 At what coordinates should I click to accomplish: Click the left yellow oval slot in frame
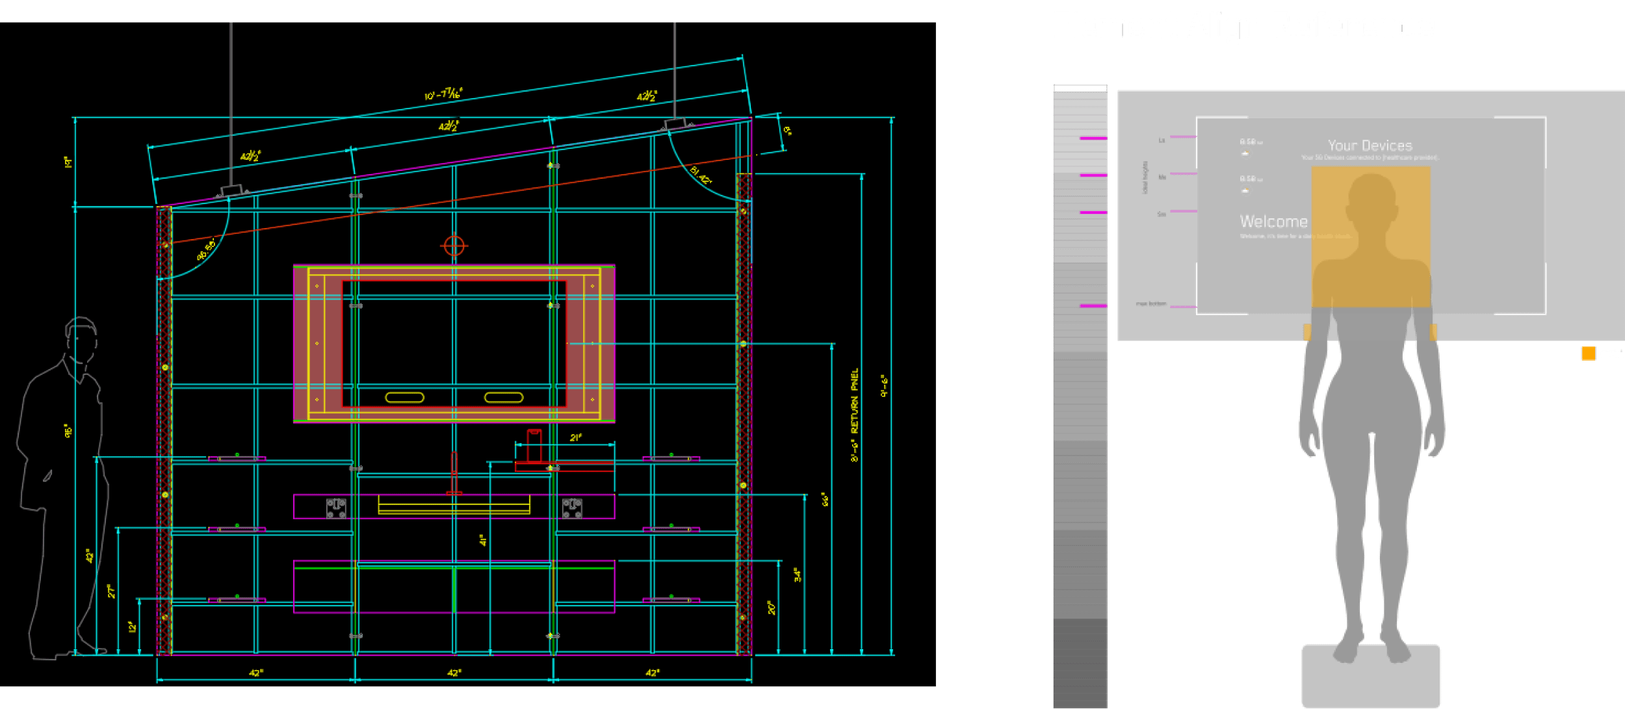click(404, 397)
